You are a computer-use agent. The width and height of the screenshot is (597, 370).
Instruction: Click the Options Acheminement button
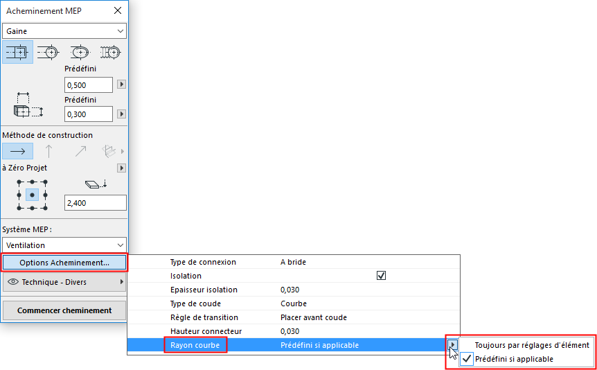(x=64, y=263)
